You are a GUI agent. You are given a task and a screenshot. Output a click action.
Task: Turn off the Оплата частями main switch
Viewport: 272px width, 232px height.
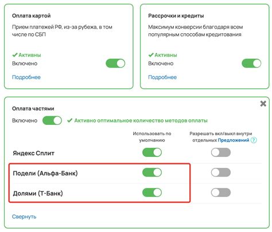tap(52, 120)
